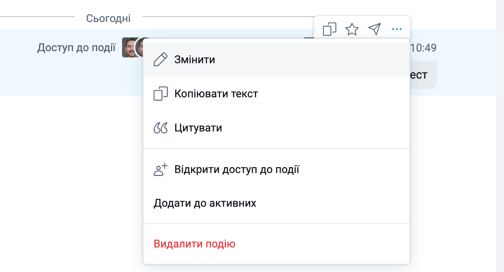The height and width of the screenshot is (272, 504).
Task: Open the three-dots more options button
Action: (x=397, y=29)
